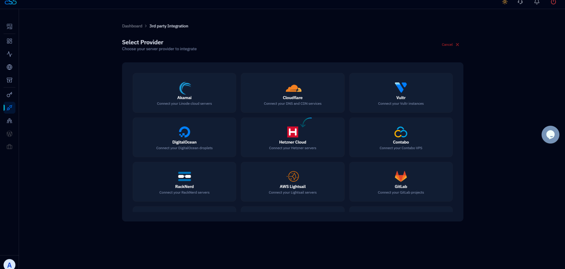Open the globe icon in the sidebar

pyautogui.click(x=9, y=67)
